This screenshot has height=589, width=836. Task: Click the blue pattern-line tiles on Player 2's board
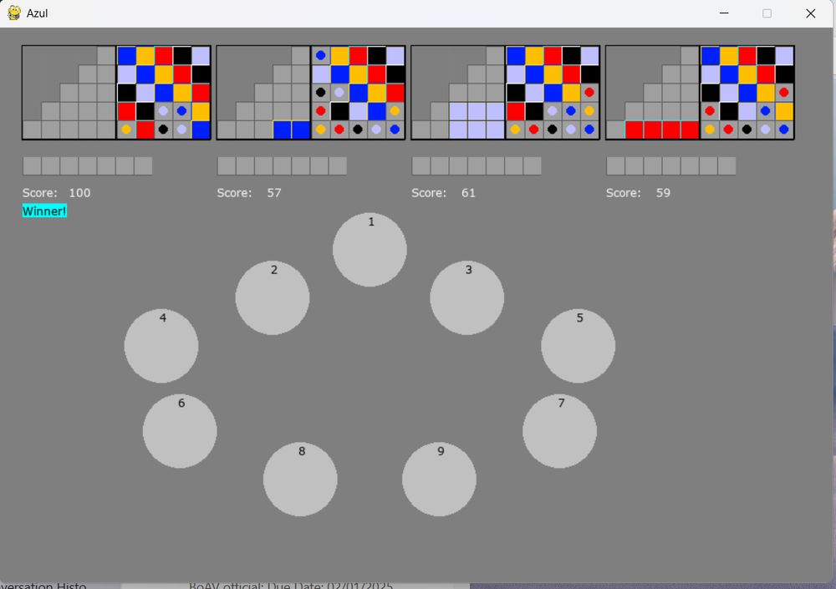pos(291,128)
